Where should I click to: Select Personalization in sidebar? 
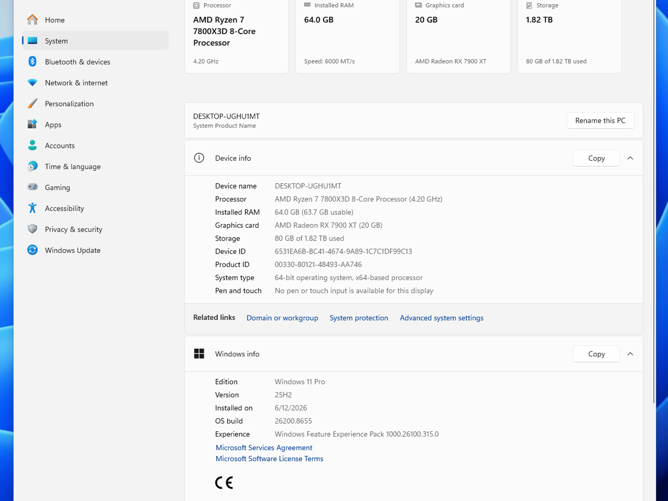[95, 103]
